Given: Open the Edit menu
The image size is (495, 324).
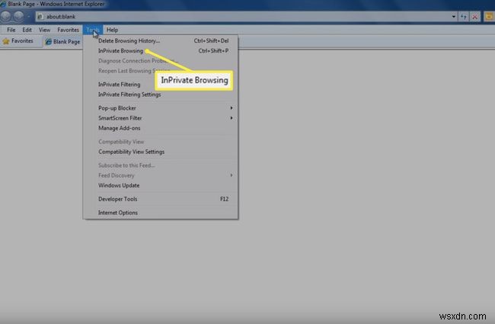Looking at the screenshot, I should [27, 30].
